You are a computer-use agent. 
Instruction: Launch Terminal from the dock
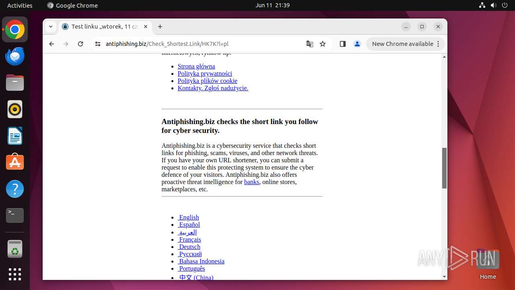15,215
